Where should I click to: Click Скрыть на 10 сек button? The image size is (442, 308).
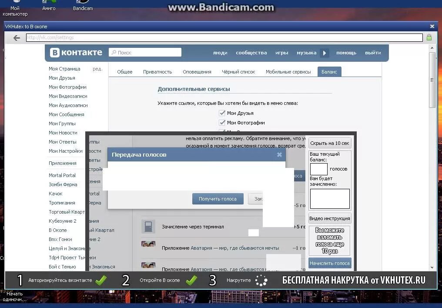[330, 143]
